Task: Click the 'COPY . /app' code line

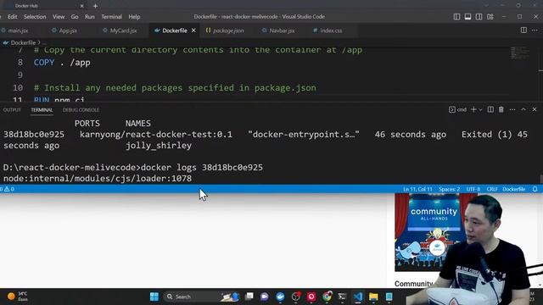Action: pyautogui.click(x=62, y=63)
